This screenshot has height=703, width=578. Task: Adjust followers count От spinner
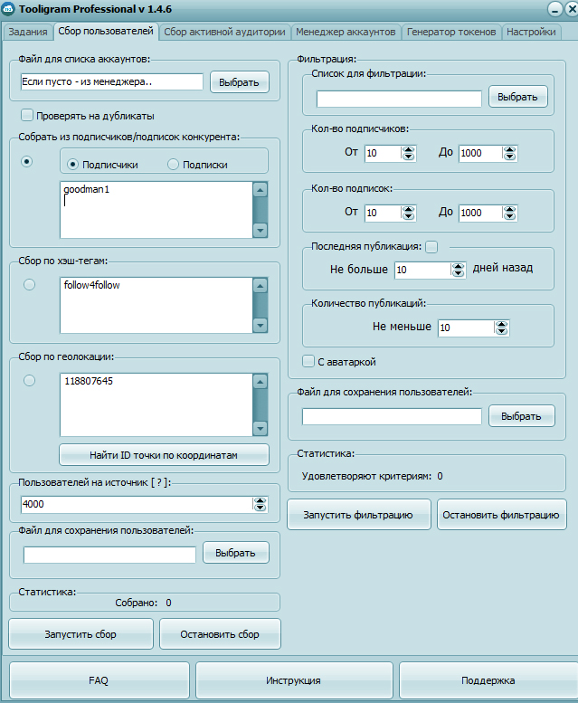coord(408,153)
